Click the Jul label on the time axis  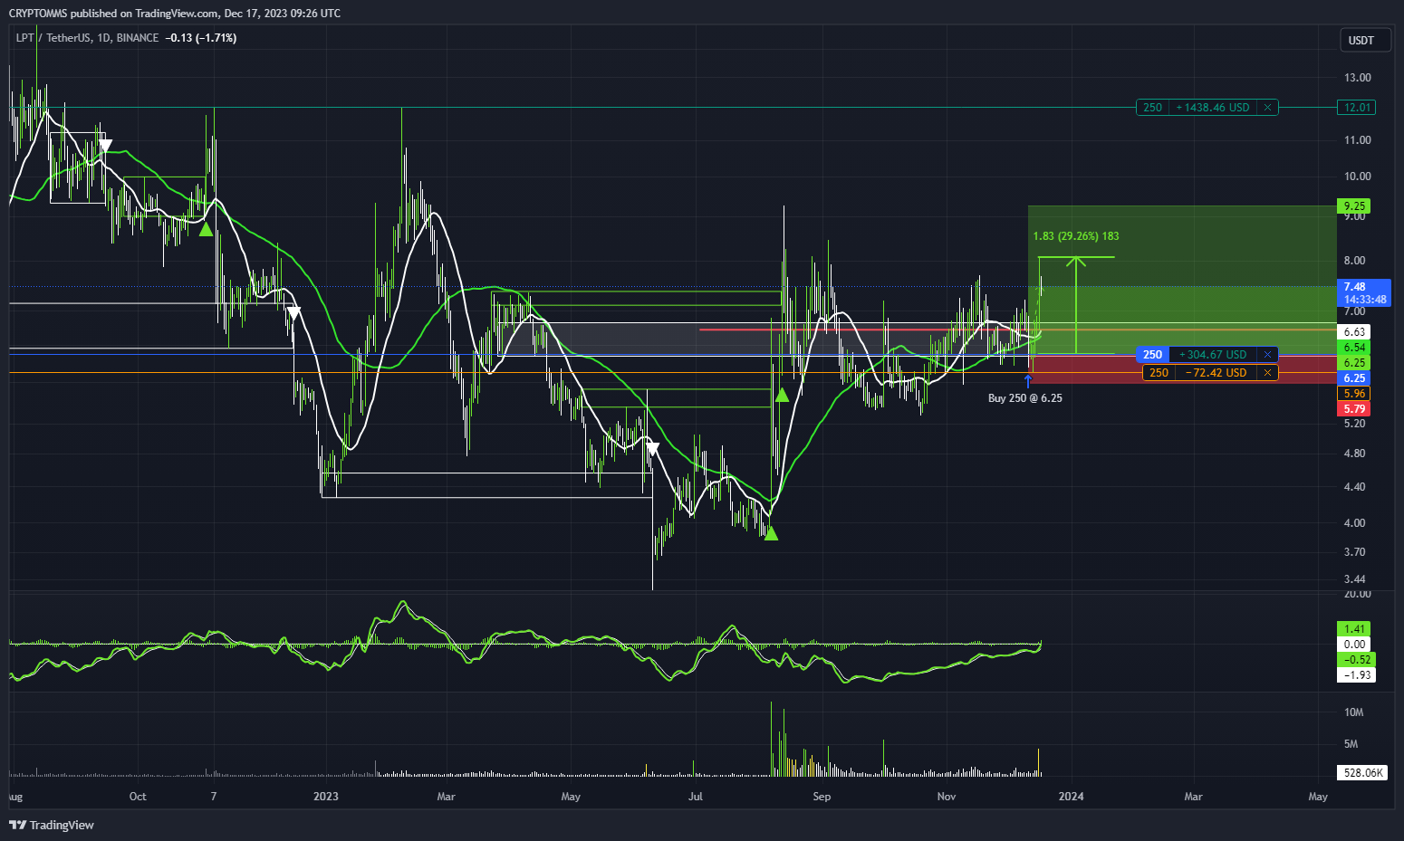[x=696, y=797]
